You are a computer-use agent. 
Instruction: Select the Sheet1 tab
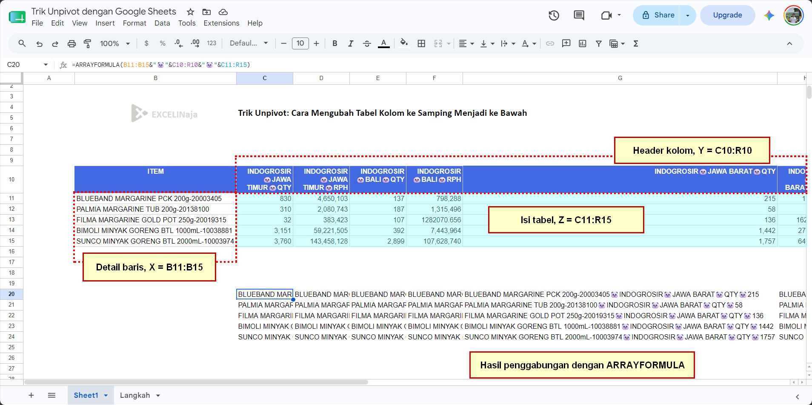pyautogui.click(x=91, y=395)
